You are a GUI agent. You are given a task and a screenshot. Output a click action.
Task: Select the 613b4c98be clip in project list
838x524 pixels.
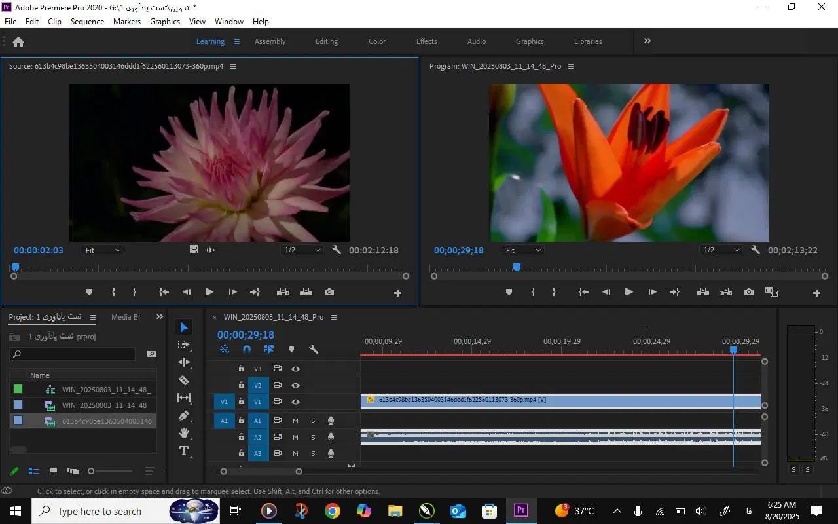click(83, 421)
